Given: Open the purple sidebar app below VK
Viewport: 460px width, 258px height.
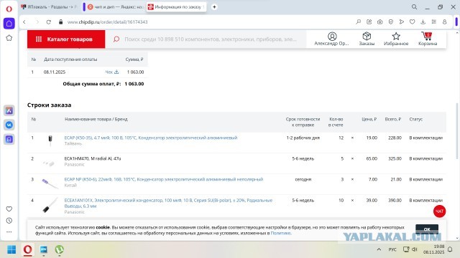Looking at the screenshot, I should (x=9, y=139).
